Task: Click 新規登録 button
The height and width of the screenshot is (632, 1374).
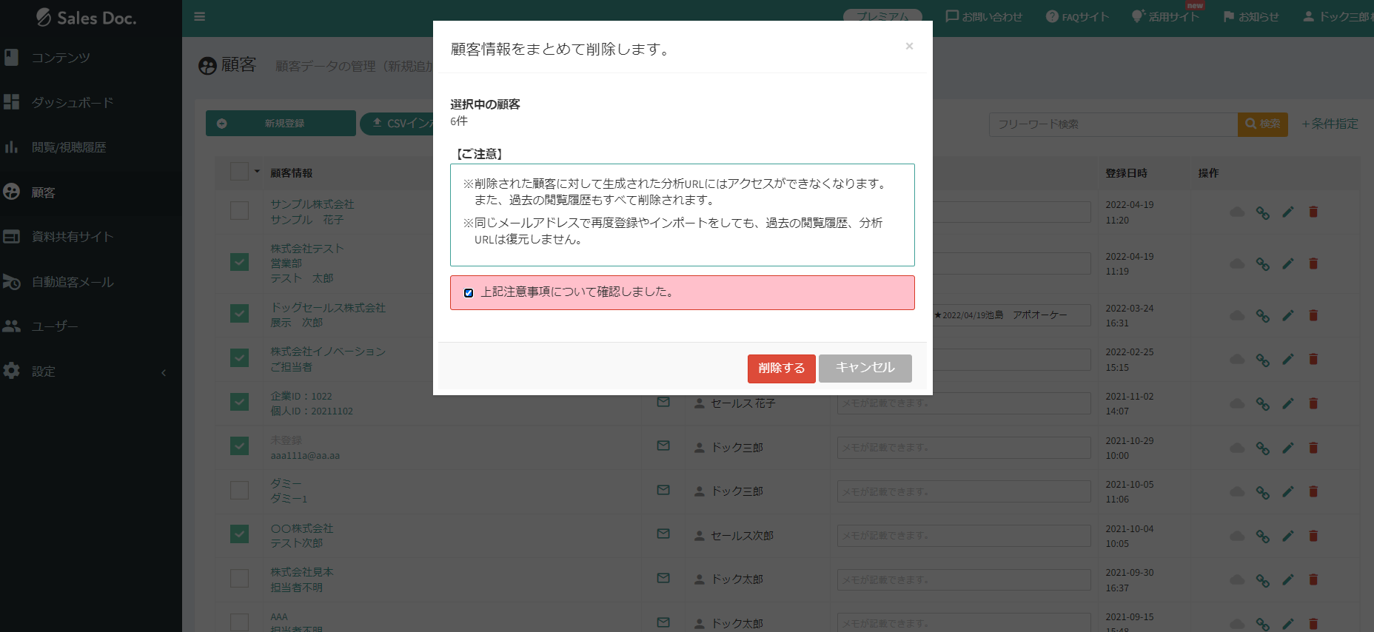Action: pyautogui.click(x=281, y=124)
